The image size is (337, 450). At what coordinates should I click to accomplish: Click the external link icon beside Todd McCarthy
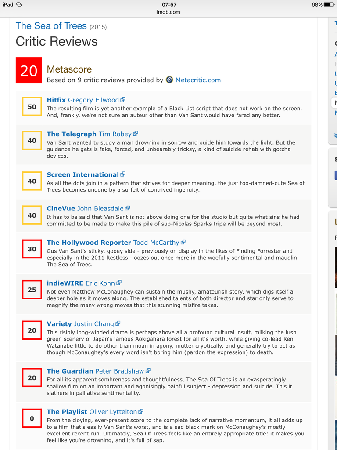[x=183, y=242]
